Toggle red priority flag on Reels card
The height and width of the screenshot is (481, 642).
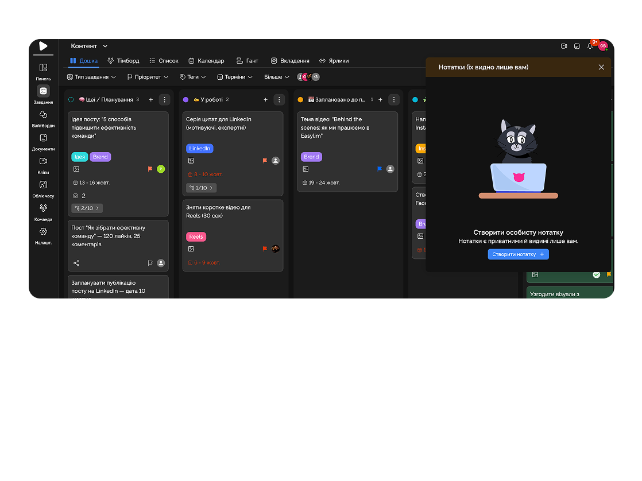[x=265, y=249]
